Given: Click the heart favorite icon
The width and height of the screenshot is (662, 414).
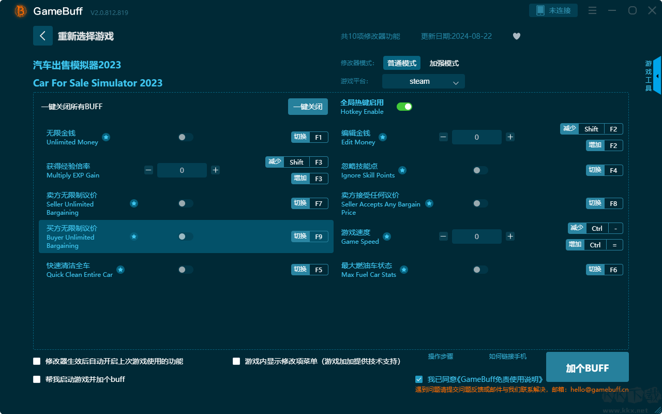Looking at the screenshot, I should (x=517, y=36).
